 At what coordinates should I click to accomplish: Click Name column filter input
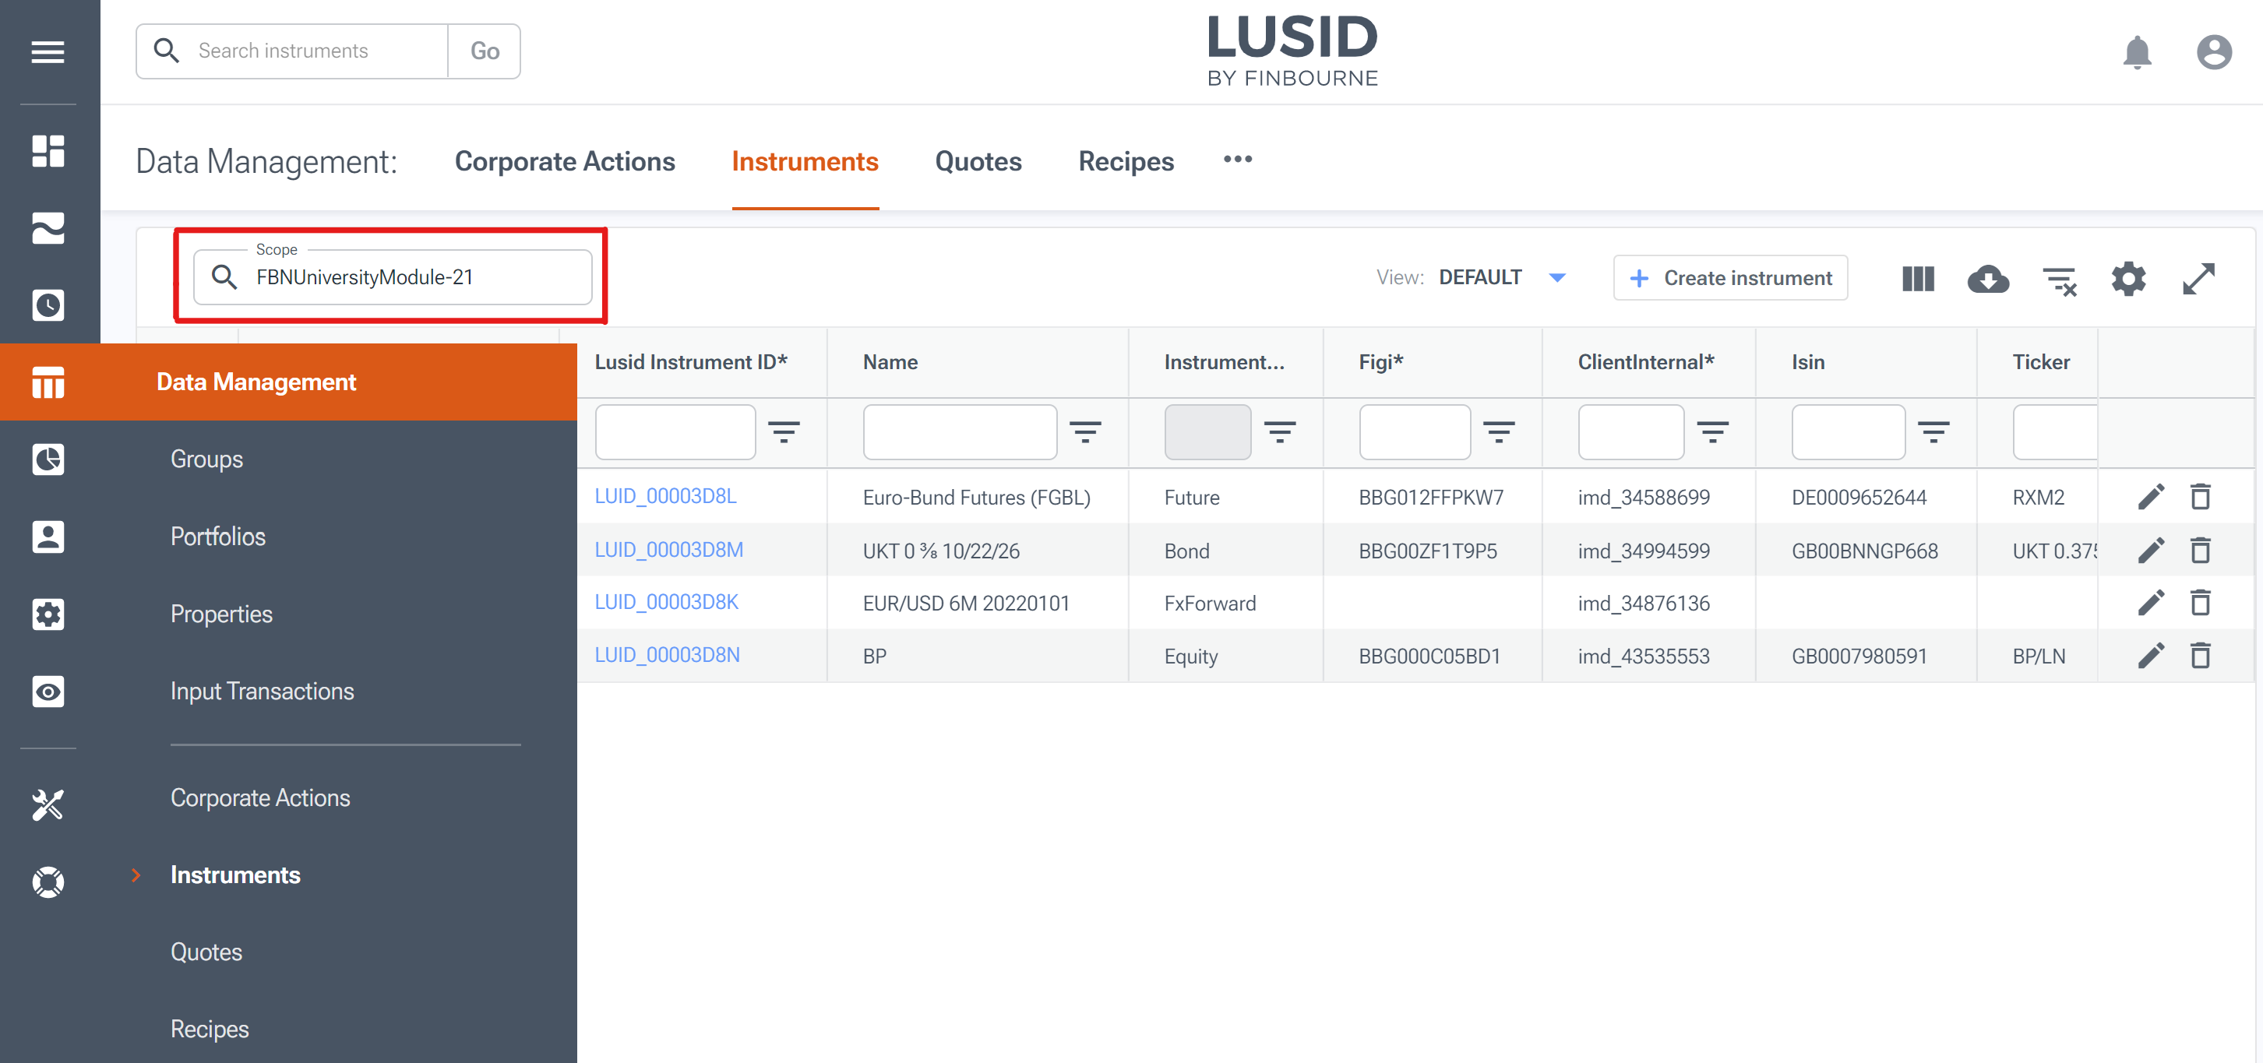tap(959, 431)
